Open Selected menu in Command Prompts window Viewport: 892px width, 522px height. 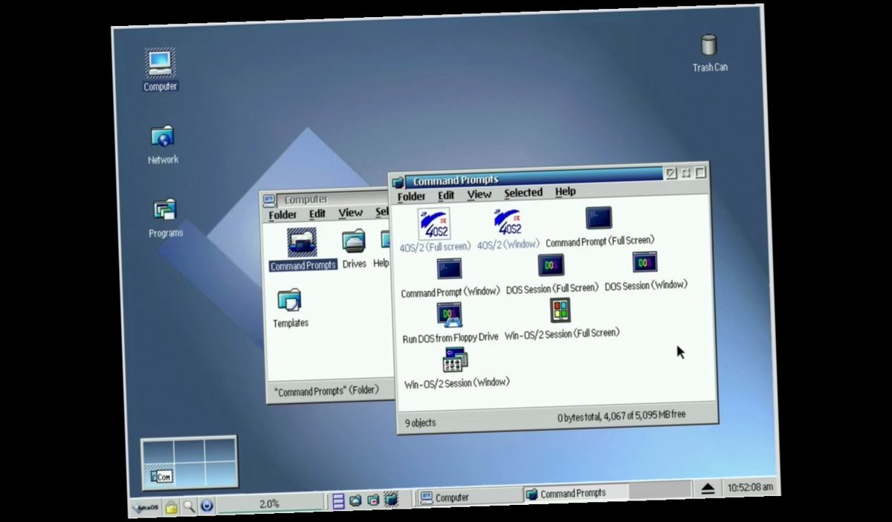tap(523, 192)
